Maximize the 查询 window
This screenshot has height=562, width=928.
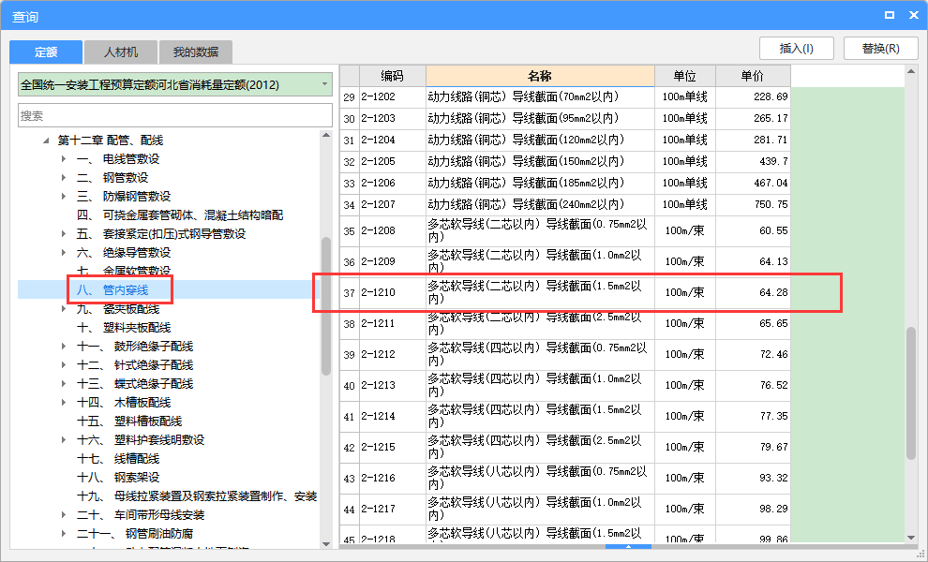tap(889, 15)
